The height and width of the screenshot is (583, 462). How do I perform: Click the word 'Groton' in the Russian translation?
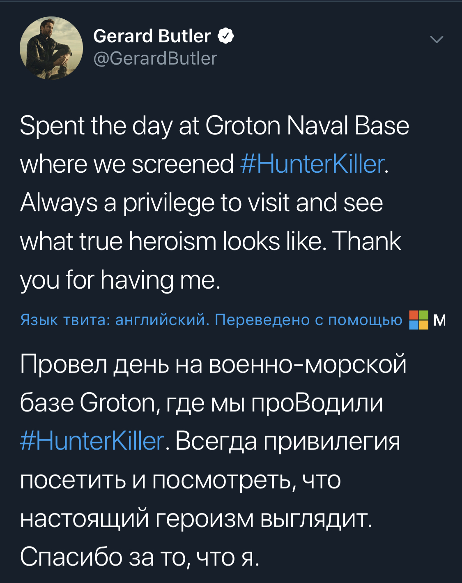point(117,403)
